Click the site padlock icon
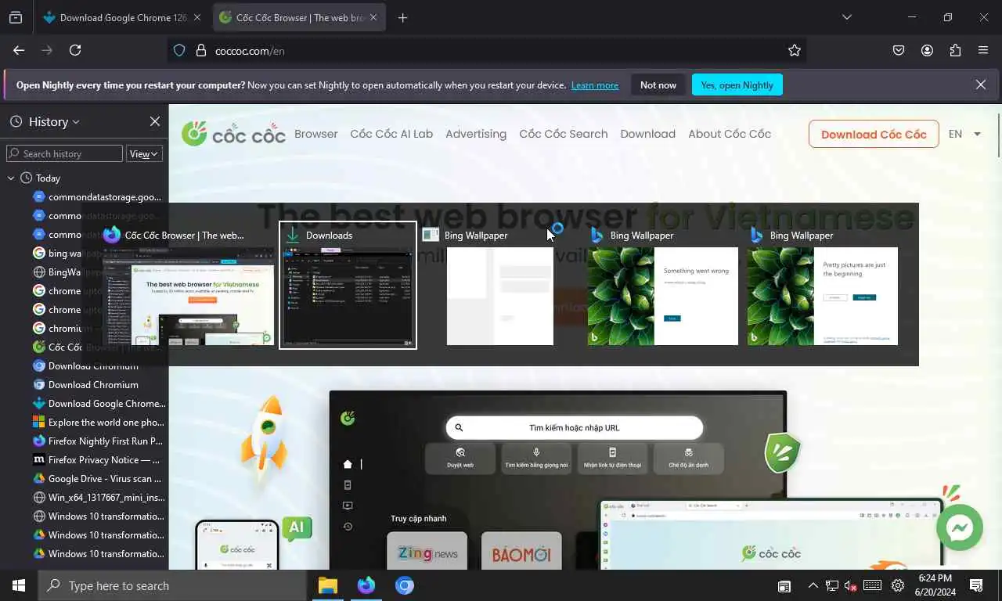Image resolution: width=1002 pixels, height=601 pixels. pos(200,50)
